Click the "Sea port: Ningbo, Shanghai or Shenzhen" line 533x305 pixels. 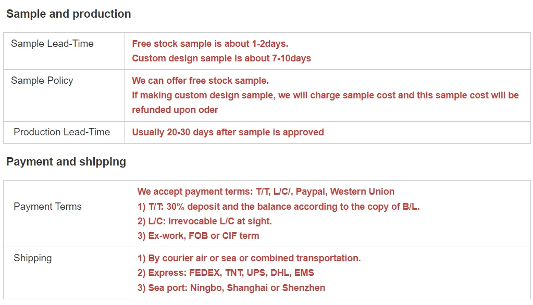(231, 288)
